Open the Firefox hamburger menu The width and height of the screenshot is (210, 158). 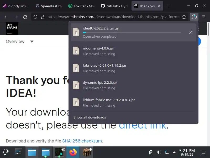204,17
